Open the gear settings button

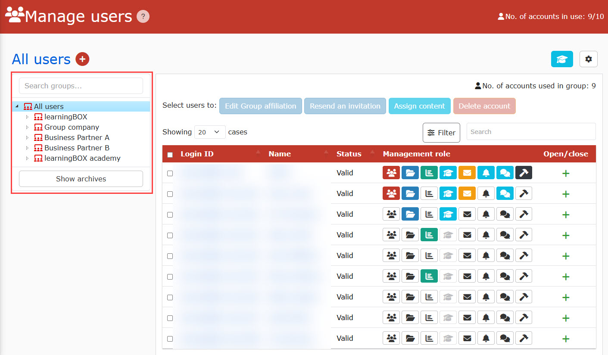[x=588, y=59]
